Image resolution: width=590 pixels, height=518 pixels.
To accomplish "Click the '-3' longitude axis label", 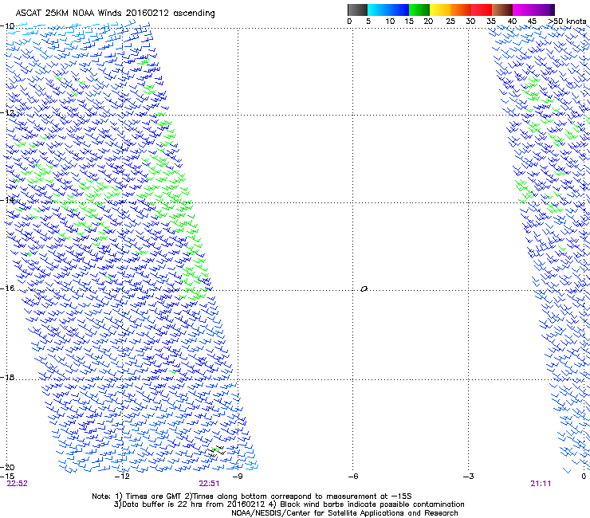I will click(x=468, y=477).
